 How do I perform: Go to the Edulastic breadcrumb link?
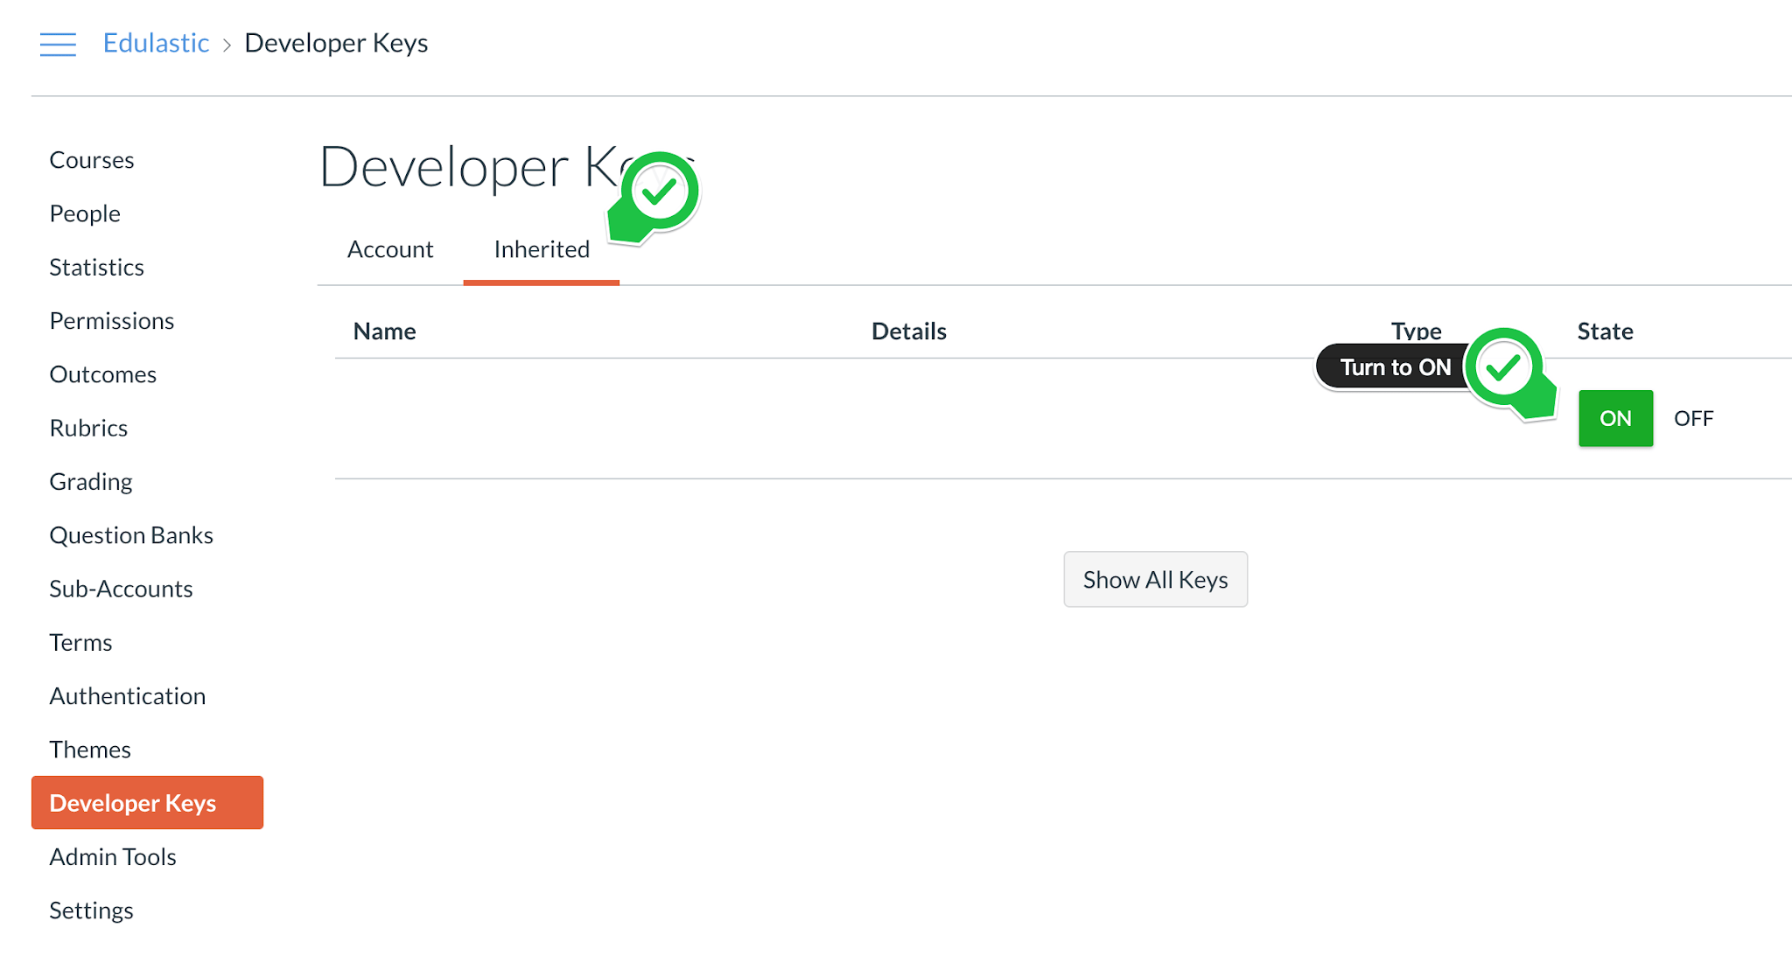[x=156, y=43]
